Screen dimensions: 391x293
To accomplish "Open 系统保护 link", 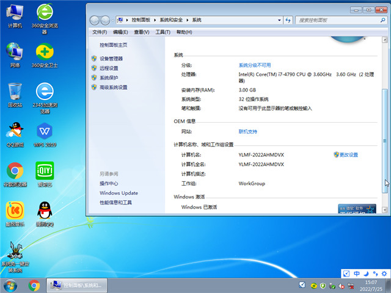I will click(109, 78).
